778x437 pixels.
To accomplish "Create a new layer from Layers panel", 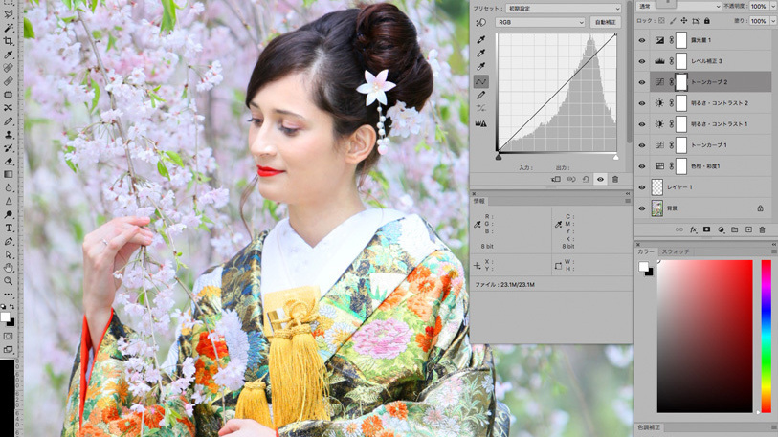I will 748,229.
